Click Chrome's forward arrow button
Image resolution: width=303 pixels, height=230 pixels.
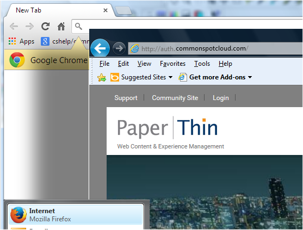point(29,26)
